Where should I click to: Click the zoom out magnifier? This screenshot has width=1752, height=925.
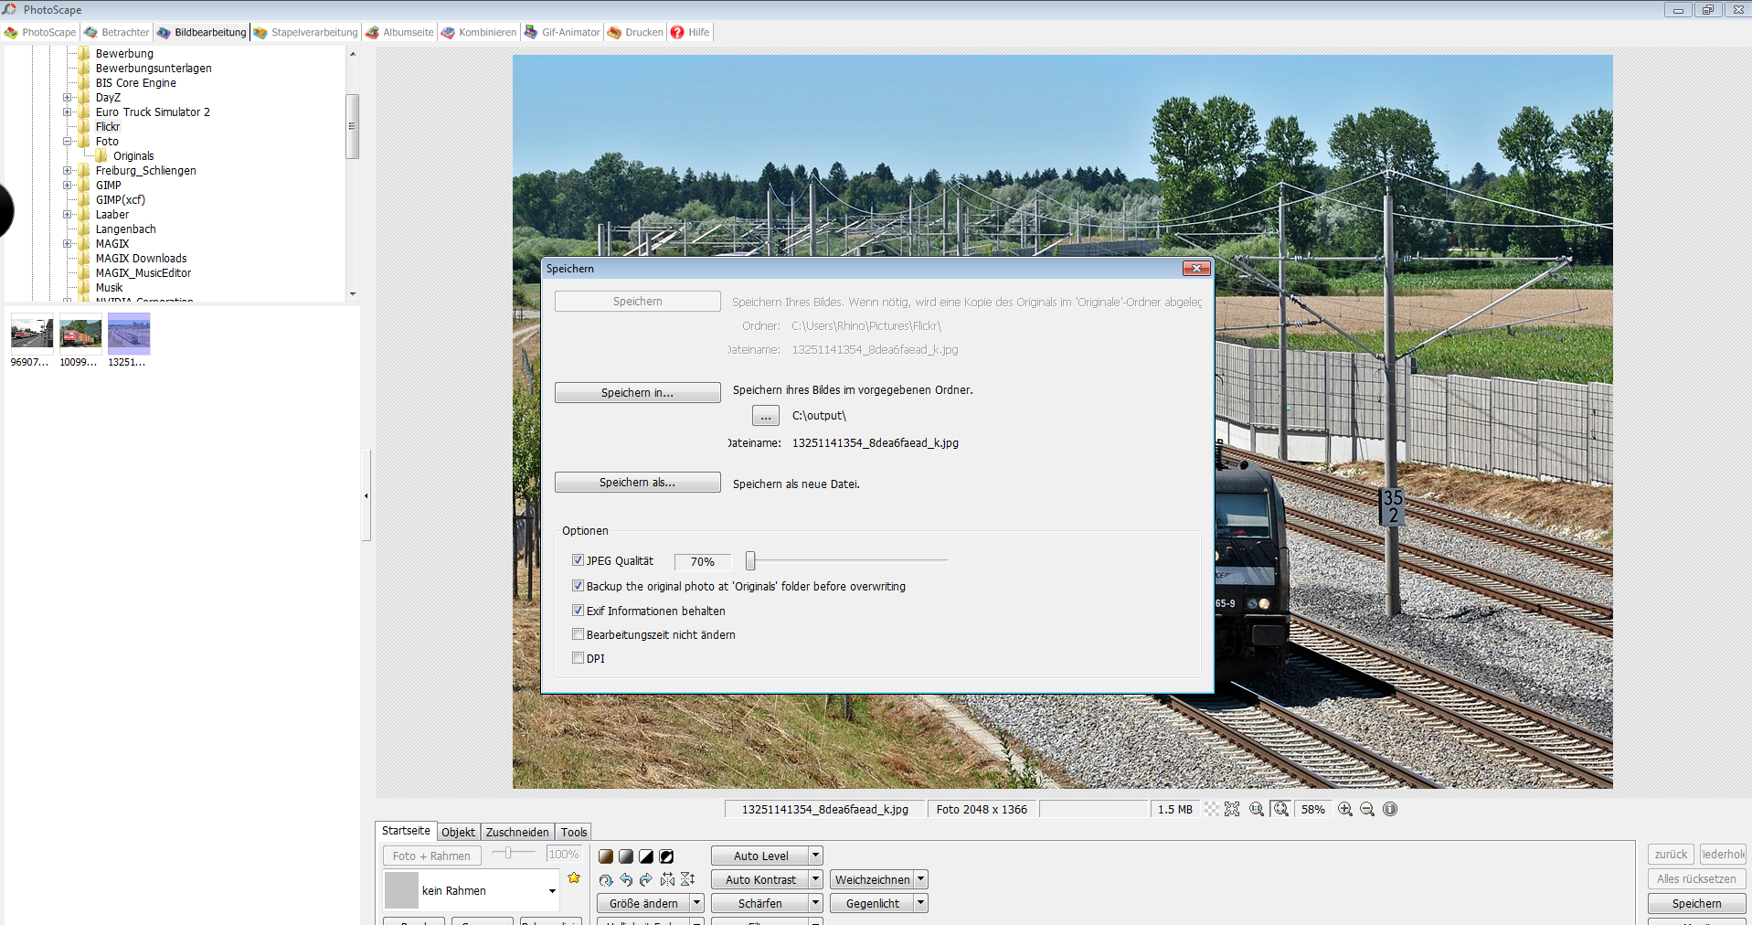tap(1367, 809)
